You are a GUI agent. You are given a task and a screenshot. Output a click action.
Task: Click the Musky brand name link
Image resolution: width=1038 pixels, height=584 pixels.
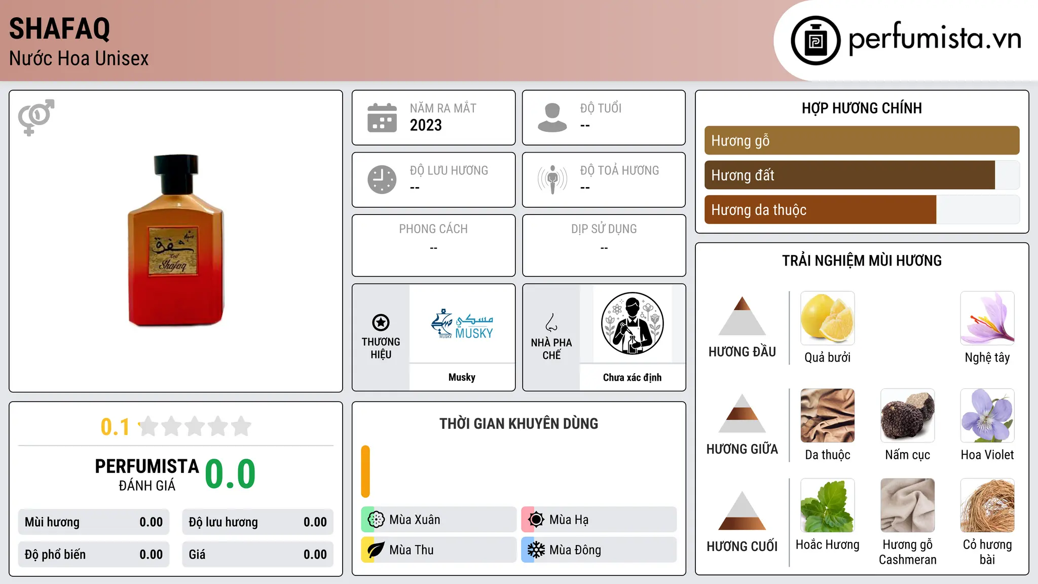click(462, 377)
